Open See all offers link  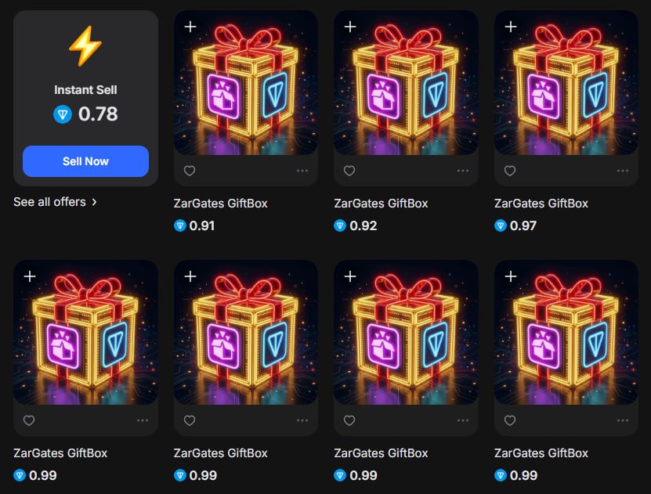pyautogui.click(x=55, y=202)
